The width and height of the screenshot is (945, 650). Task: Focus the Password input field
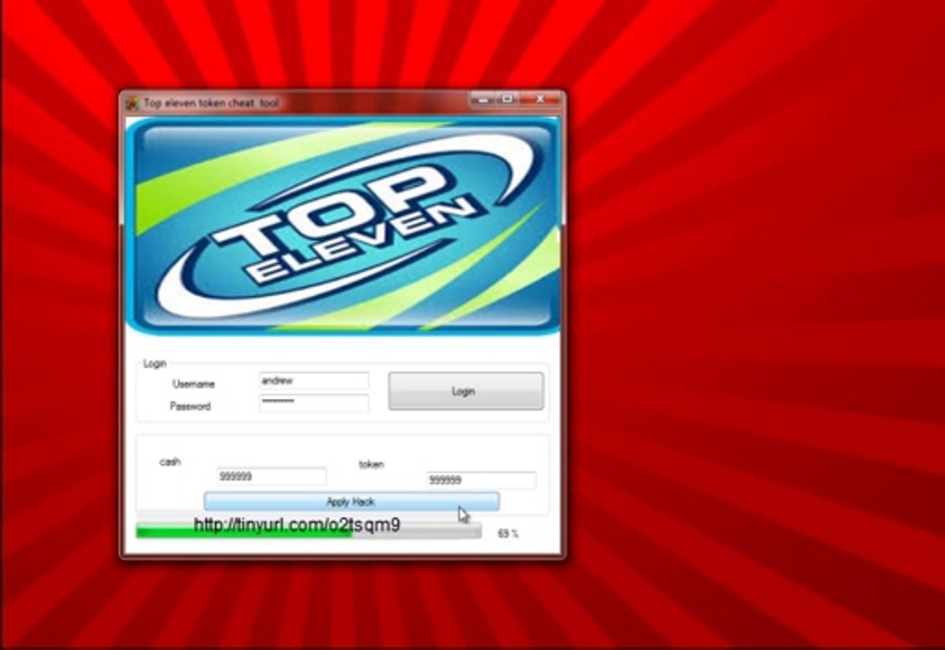(x=314, y=403)
